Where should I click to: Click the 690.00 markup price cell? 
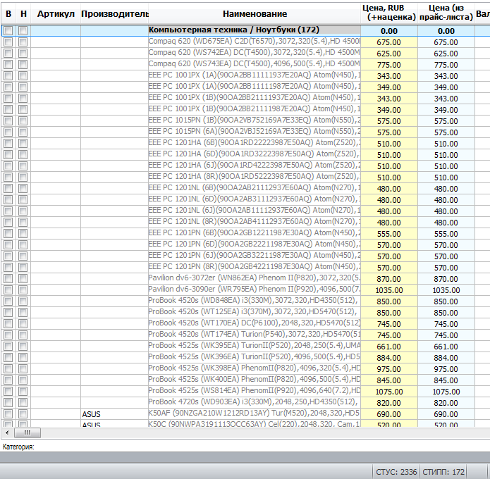pos(389,414)
